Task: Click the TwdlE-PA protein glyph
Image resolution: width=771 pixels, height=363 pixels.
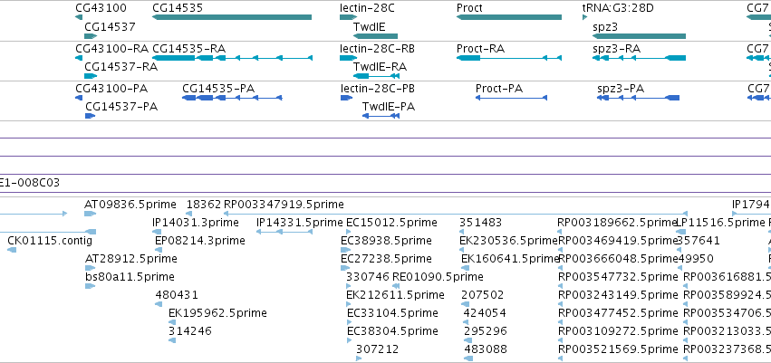Action: (x=381, y=116)
